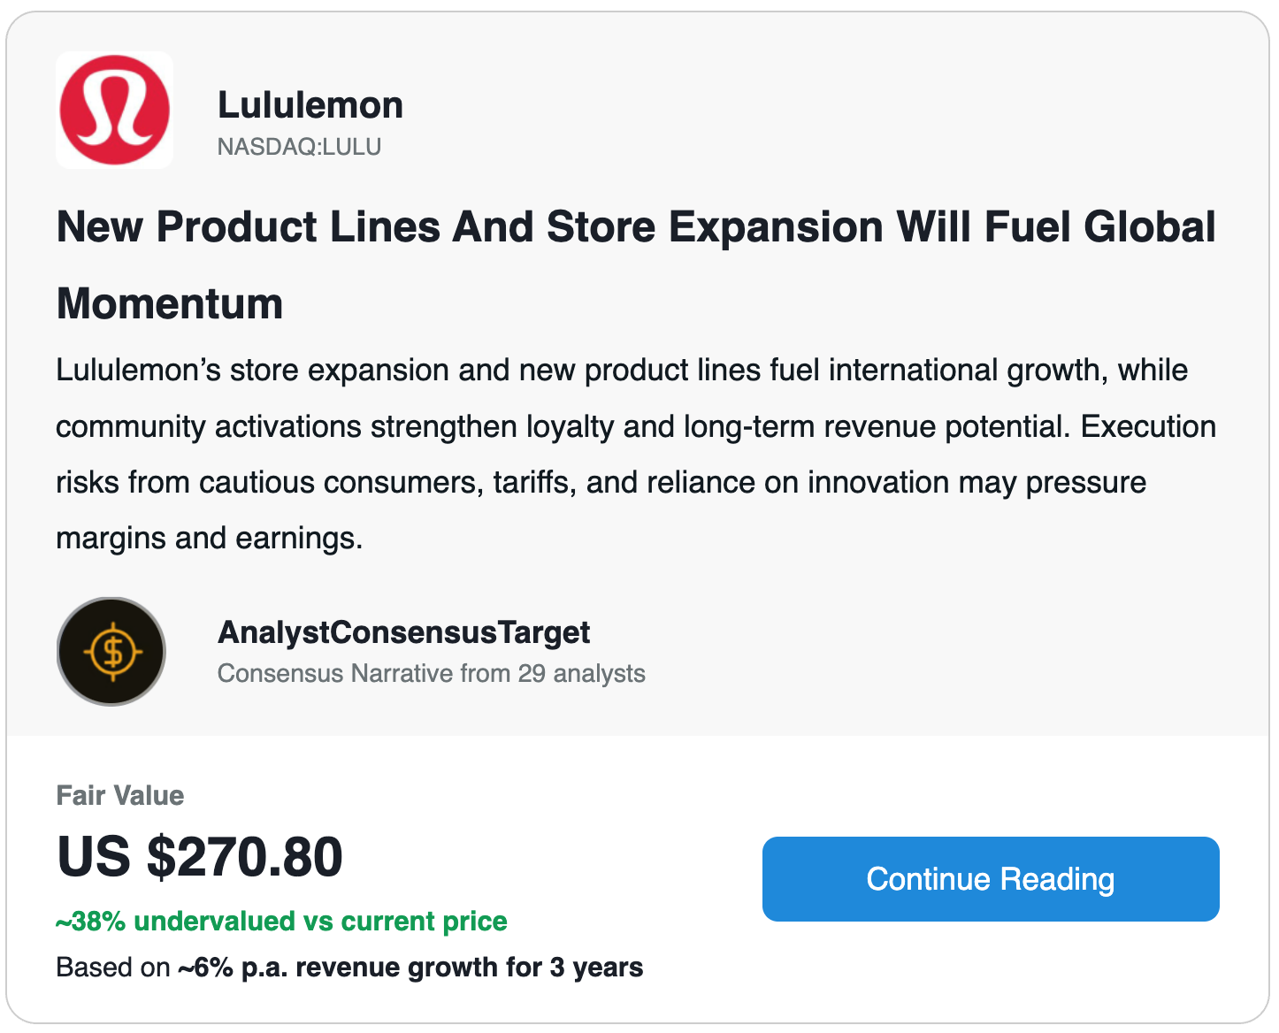Click the bold "~6% p.a. revenue growth" text
Screen dimensions: 1279x1033
pos(410,968)
